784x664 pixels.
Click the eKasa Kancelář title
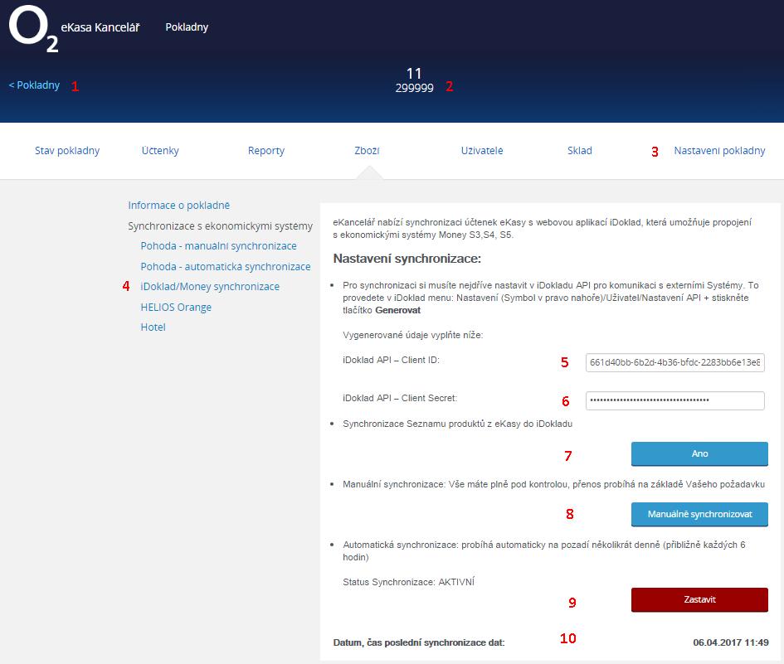click(100, 27)
